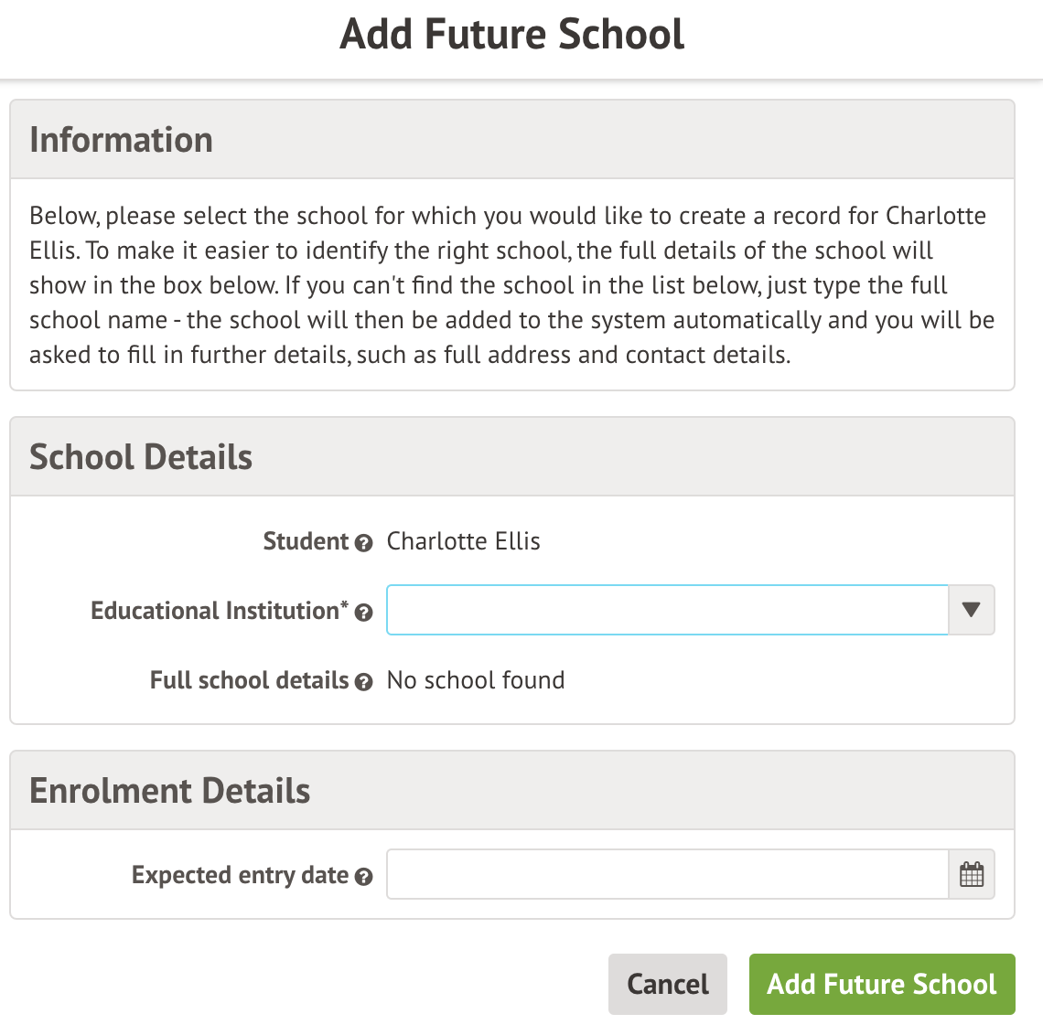The image size is (1043, 1035).
Task: Click the Enrolment Details section header
Action: pyautogui.click(x=170, y=791)
